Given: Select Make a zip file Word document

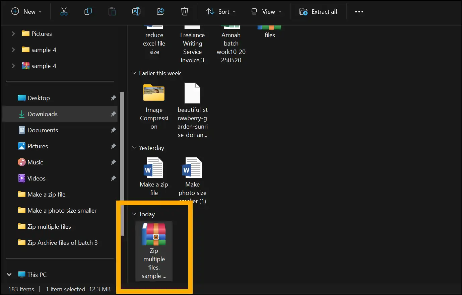Looking at the screenshot, I should point(154,177).
